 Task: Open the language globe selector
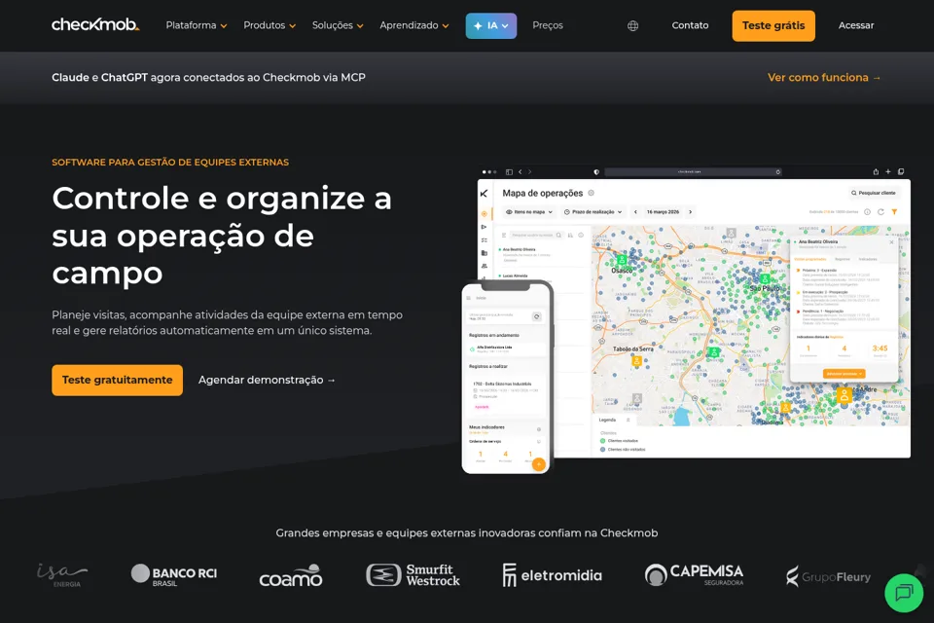tap(632, 25)
